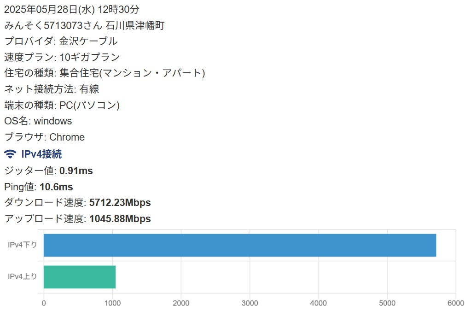Click the 6000 tick label on chart axis
Image resolution: width=465 pixels, height=312 pixels.
455,303
